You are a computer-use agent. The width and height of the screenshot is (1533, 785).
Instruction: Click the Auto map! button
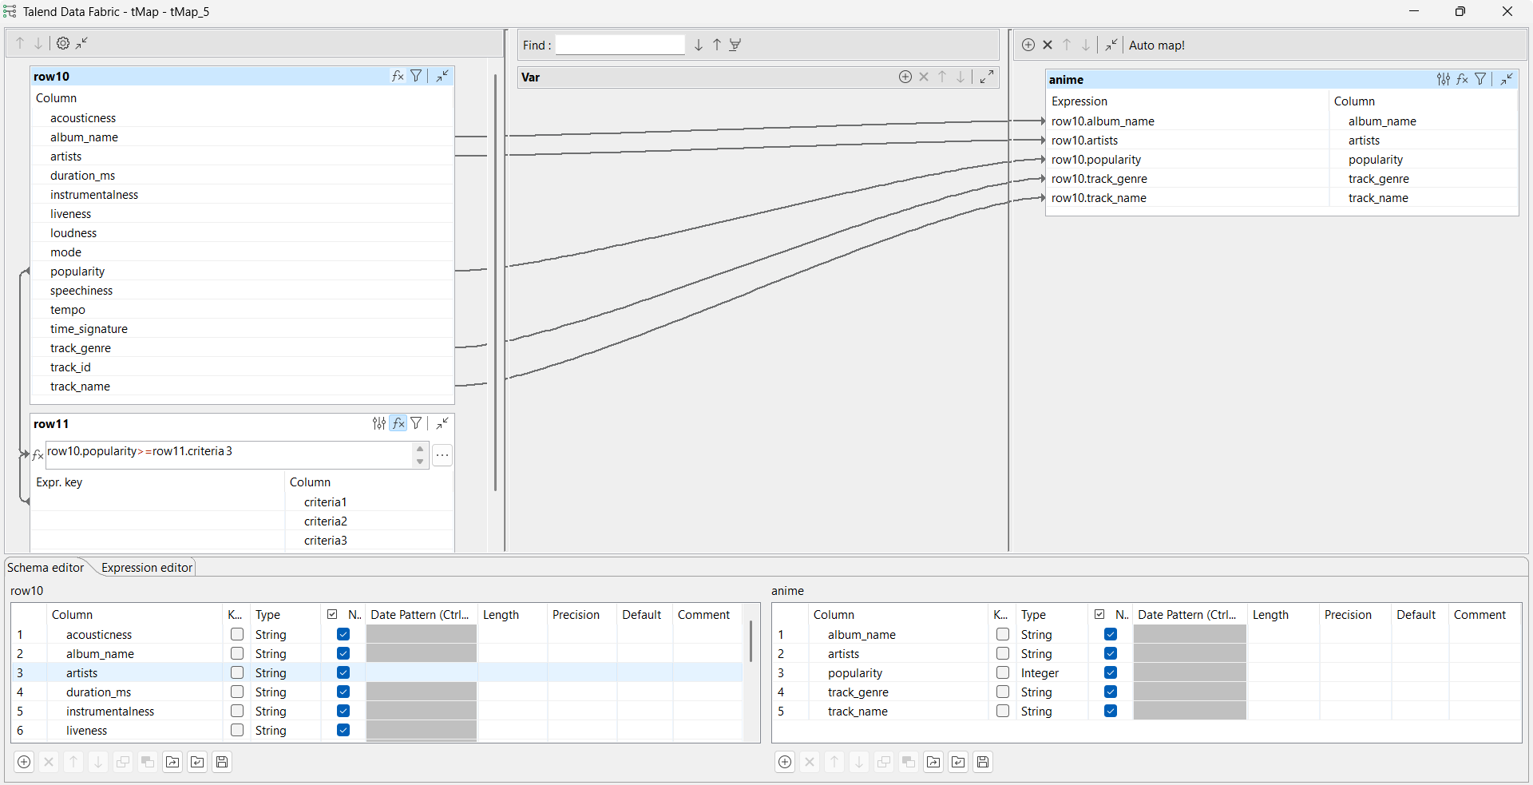pos(1156,46)
